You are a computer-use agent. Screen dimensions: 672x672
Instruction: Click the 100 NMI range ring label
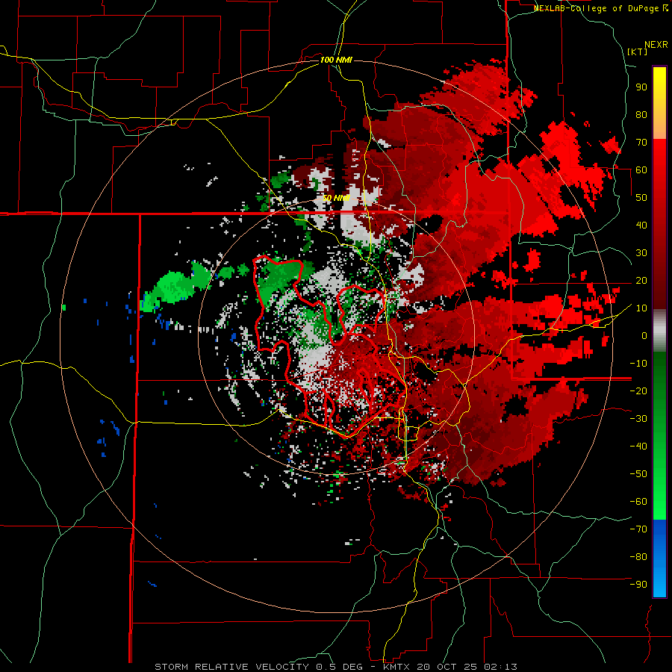335,60
